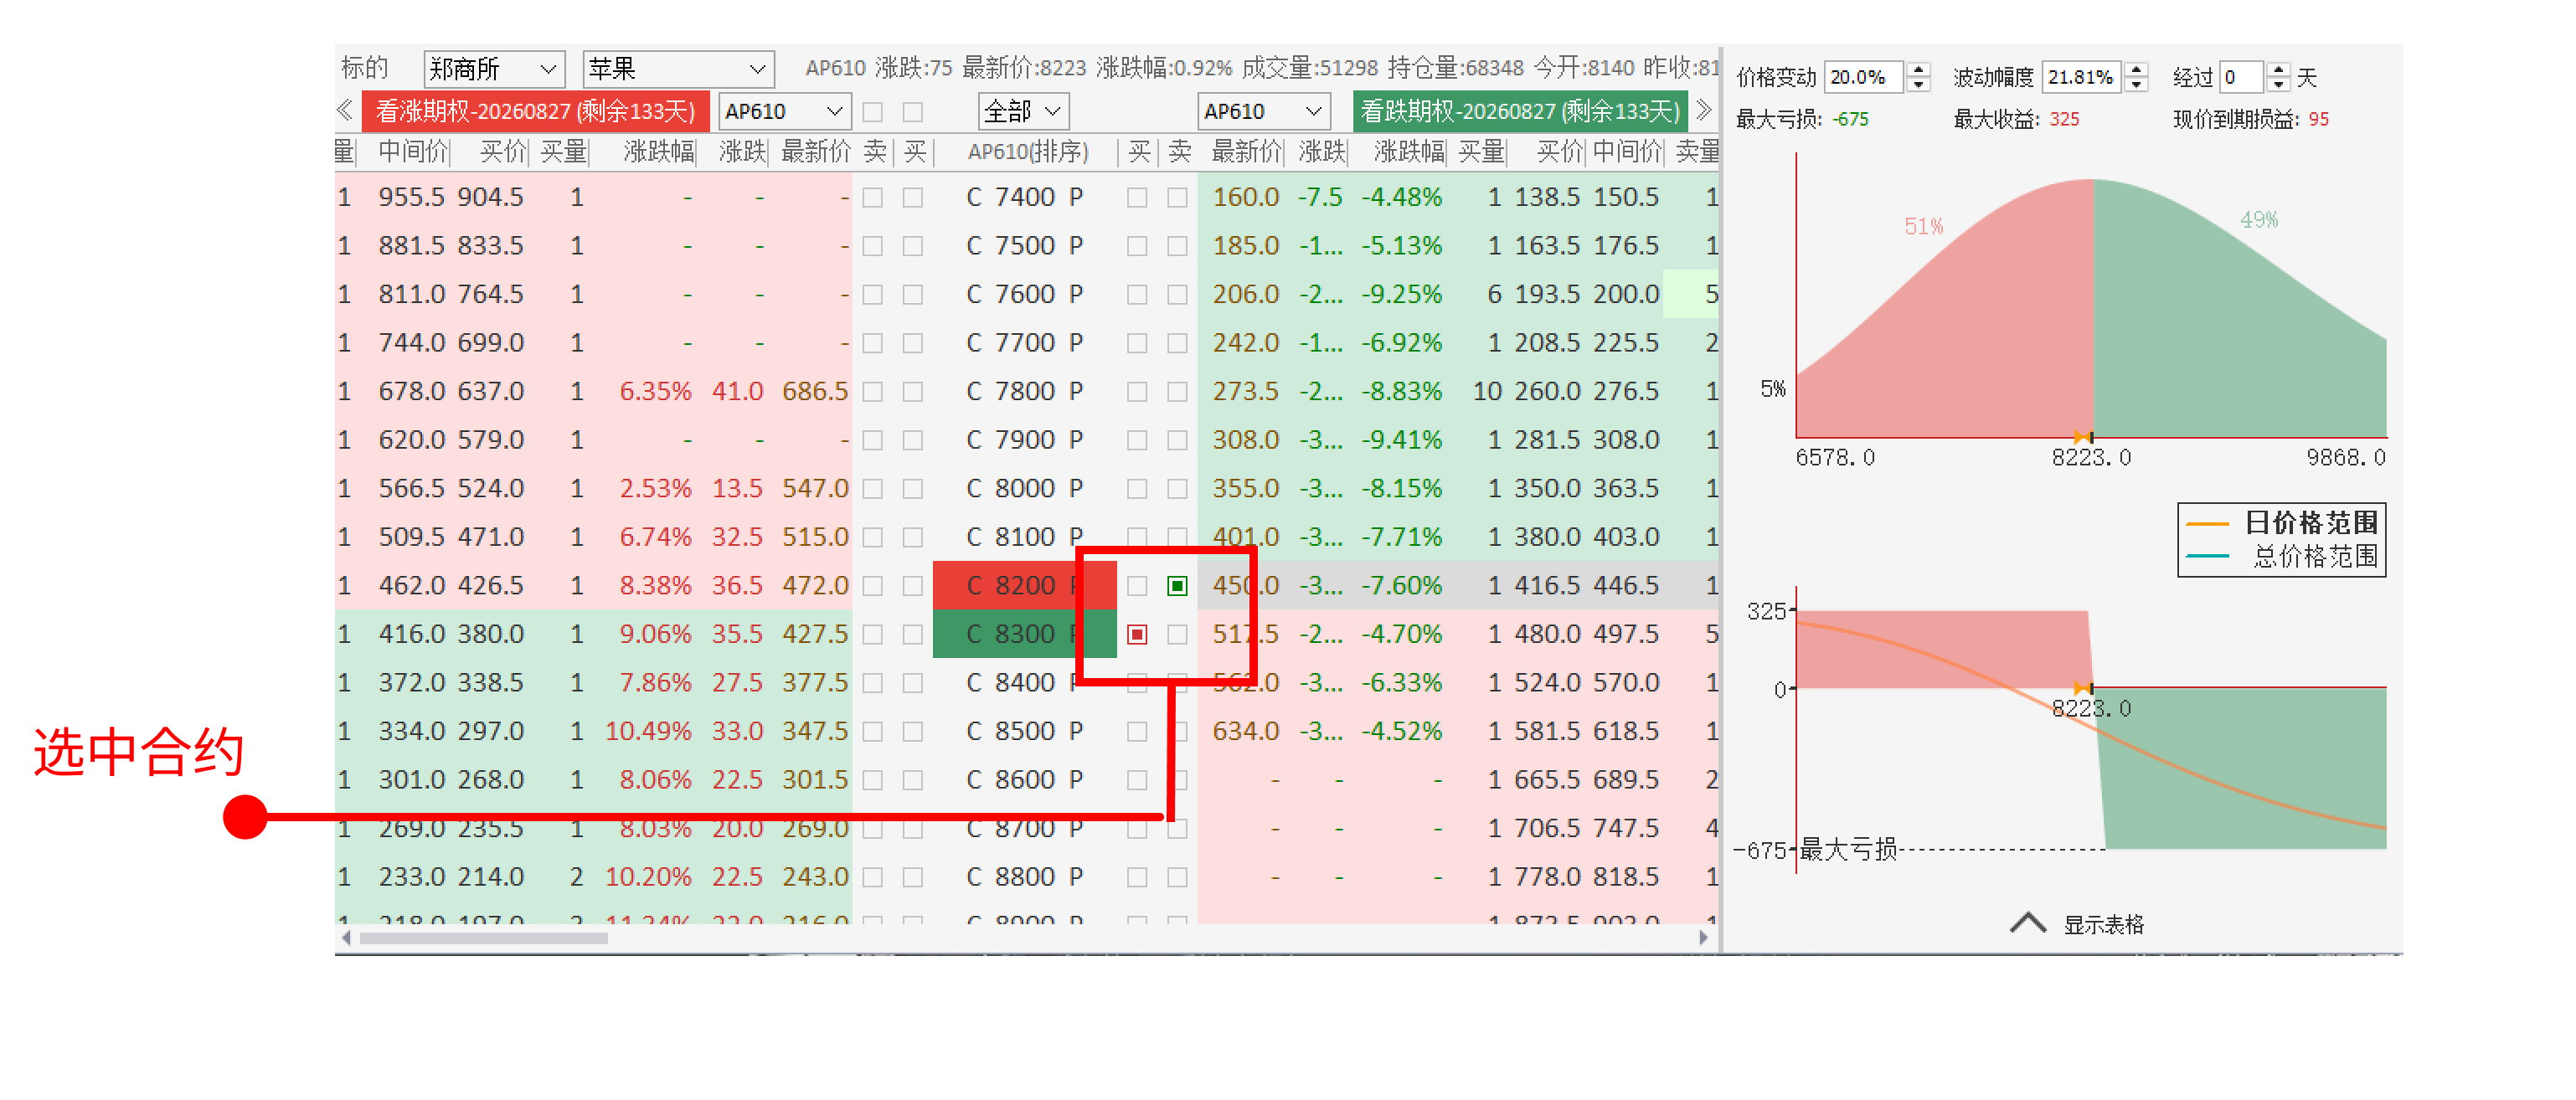Open the 郑商所 exchange dropdown
Viewport: 2576px width, 1100px height.
(494, 69)
